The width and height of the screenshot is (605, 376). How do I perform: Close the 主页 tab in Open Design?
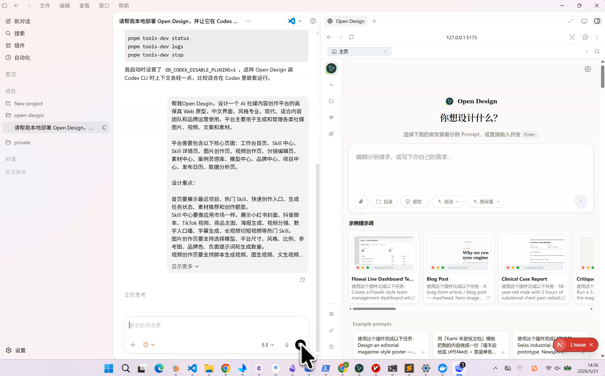click(x=385, y=52)
